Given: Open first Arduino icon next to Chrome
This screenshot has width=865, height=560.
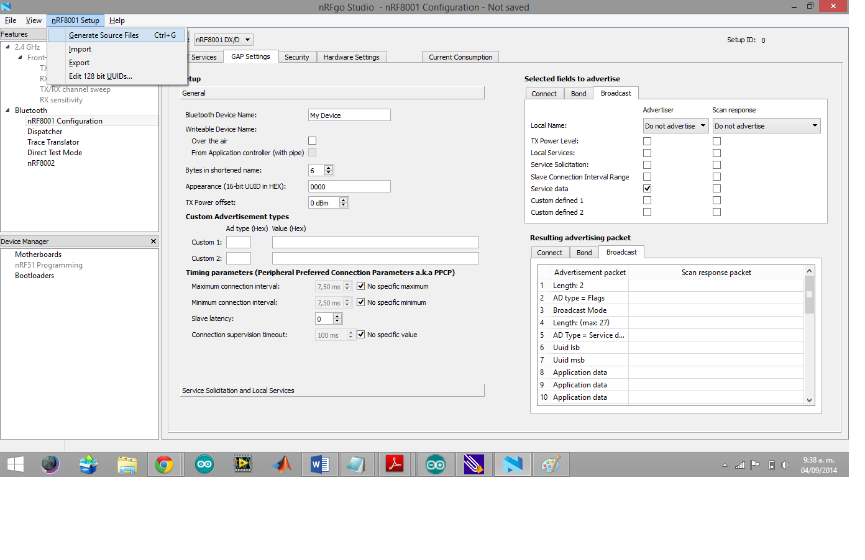Looking at the screenshot, I should click(204, 464).
